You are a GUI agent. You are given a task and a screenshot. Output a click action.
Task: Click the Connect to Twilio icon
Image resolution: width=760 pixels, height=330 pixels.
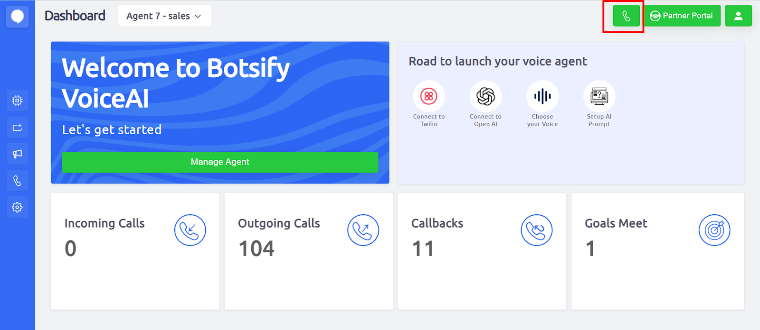(429, 96)
